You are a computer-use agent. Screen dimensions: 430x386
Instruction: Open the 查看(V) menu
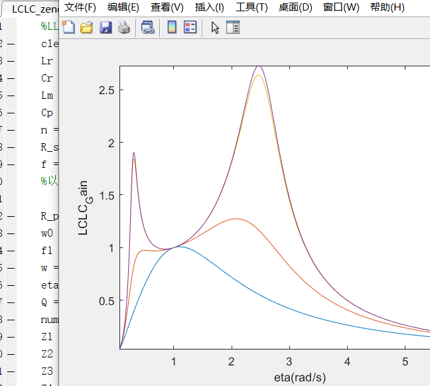167,7
